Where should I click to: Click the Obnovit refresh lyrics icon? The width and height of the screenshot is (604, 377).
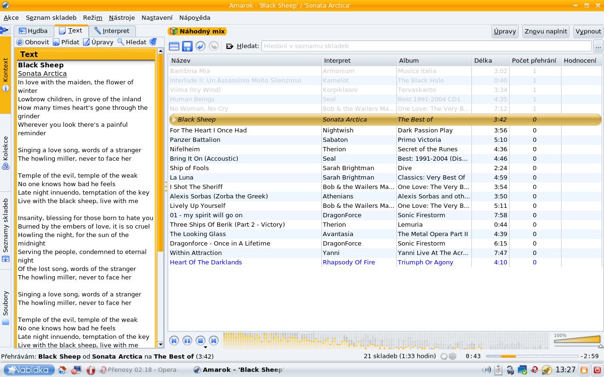[x=20, y=42]
